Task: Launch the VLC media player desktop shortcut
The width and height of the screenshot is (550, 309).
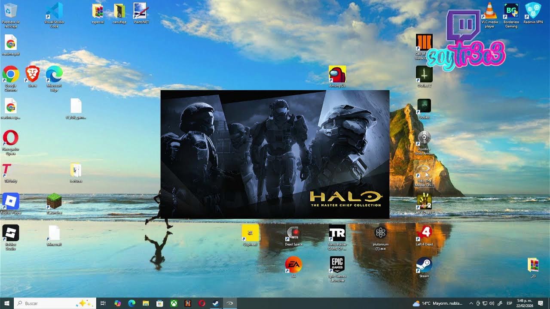Action: point(489,15)
